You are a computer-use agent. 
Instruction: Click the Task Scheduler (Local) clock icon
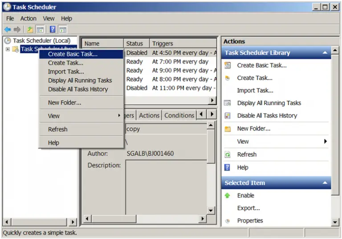tap(8, 41)
